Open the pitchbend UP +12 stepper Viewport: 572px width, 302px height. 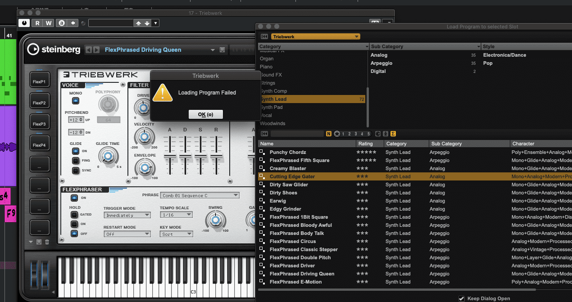76,120
